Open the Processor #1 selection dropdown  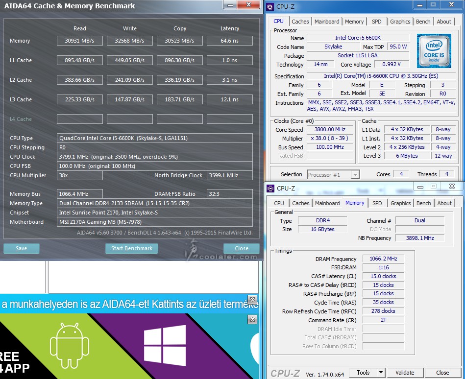coord(333,174)
